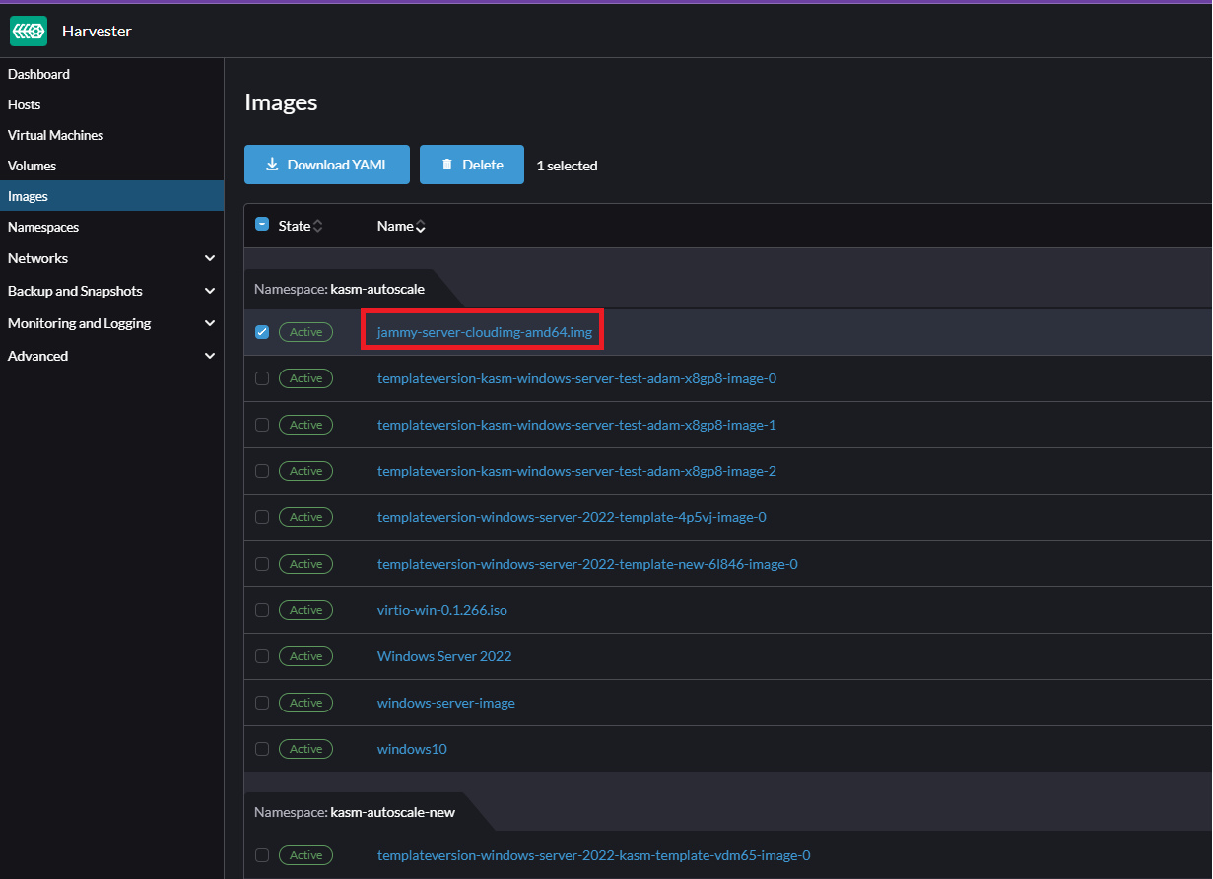Toggle the select-all checkbox in header
1213x879 pixels.
(x=262, y=225)
